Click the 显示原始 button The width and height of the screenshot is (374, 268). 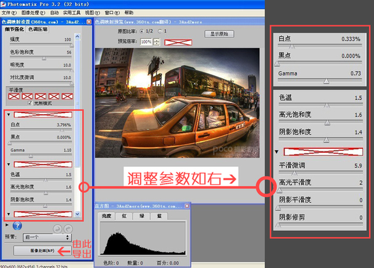pyautogui.click(x=220, y=34)
